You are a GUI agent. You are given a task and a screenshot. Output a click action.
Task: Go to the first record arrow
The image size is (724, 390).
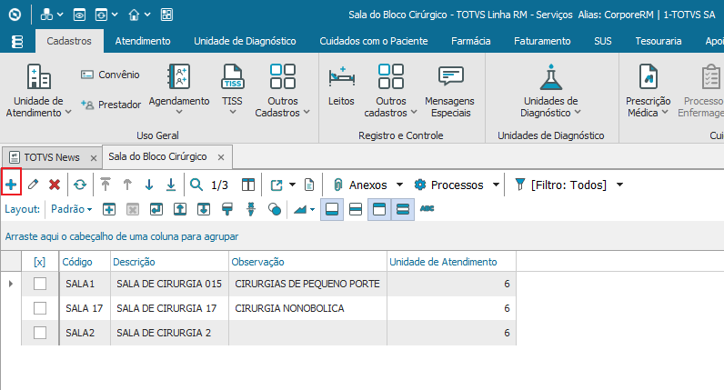click(x=106, y=185)
